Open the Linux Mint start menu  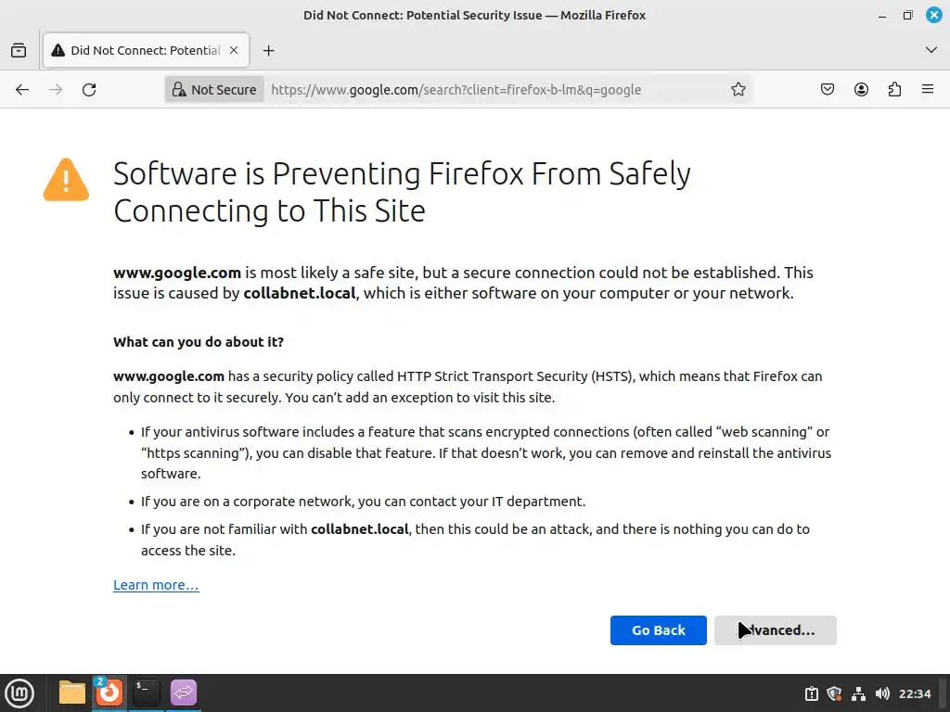click(x=19, y=693)
